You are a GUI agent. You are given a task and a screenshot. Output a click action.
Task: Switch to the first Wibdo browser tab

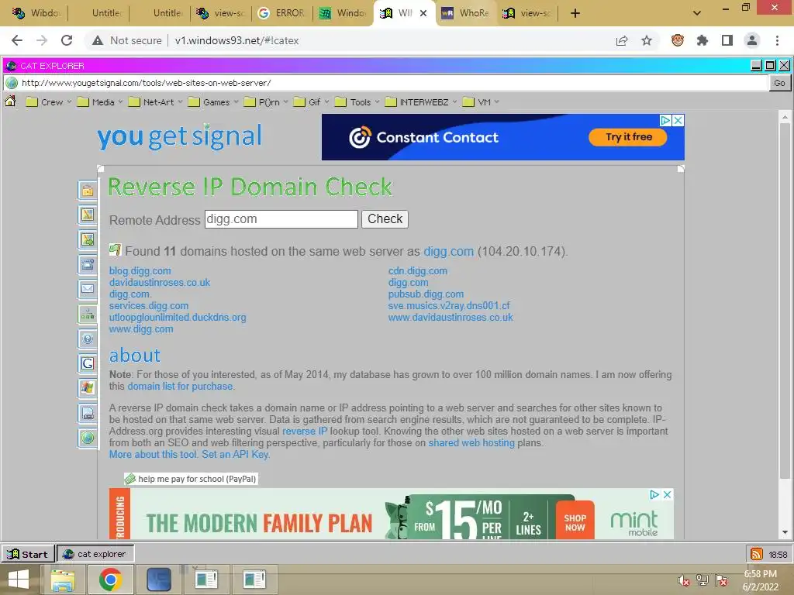pos(37,13)
